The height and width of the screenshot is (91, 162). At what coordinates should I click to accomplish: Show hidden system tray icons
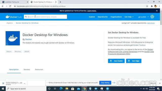pyautogui.click(x=141, y=89)
